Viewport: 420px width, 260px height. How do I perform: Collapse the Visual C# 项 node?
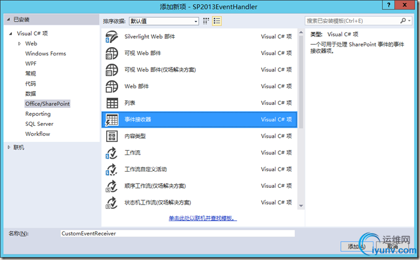[11, 34]
